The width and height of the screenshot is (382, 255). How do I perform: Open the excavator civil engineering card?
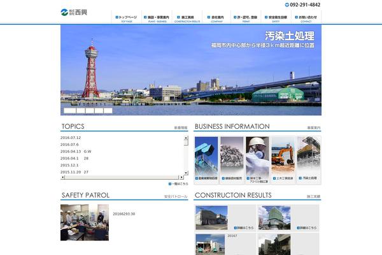(283, 160)
